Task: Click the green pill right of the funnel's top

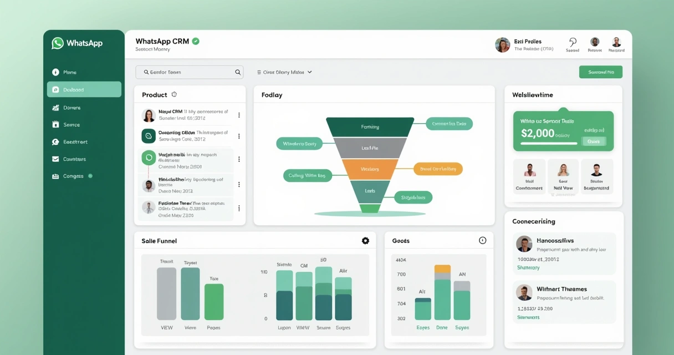Action: pos(449,124)
